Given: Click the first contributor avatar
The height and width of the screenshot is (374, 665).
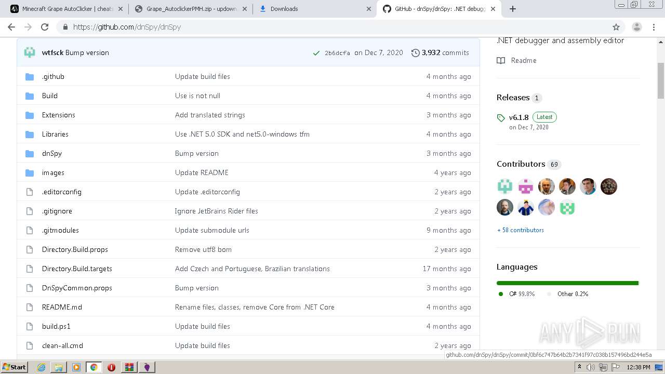Looking at the screenshot, I should tap(505, 186).
